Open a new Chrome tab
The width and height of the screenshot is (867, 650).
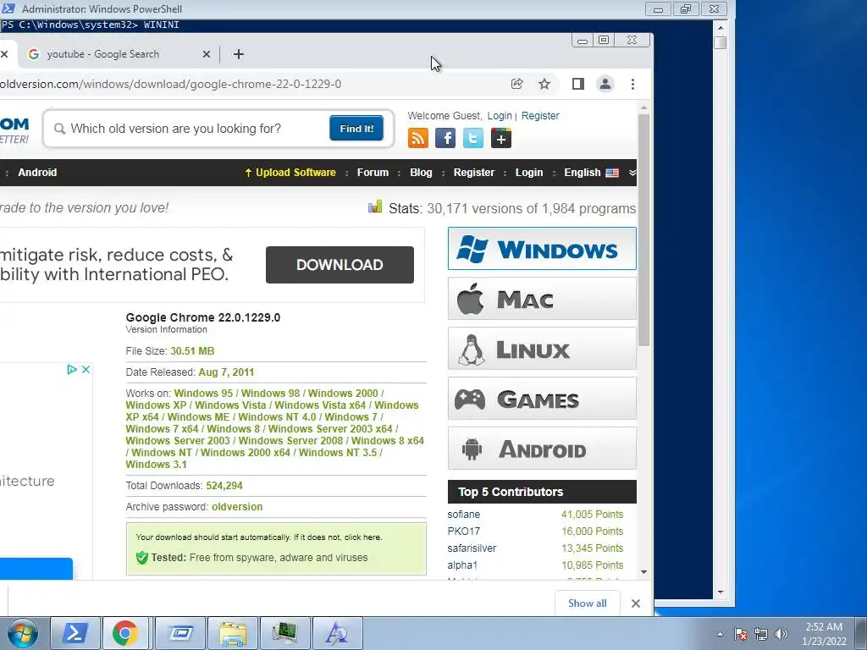click(238, 54)
